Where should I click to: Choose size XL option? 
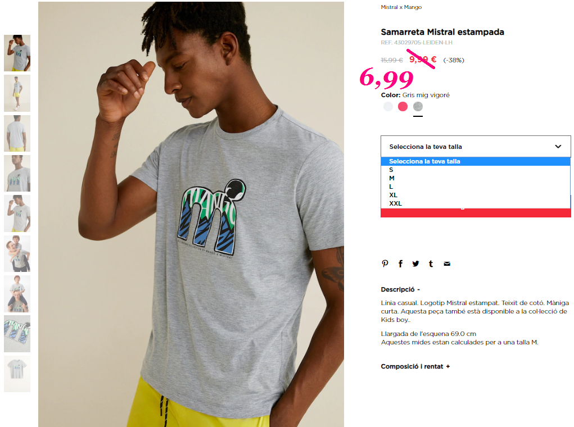tap(476, 195)
